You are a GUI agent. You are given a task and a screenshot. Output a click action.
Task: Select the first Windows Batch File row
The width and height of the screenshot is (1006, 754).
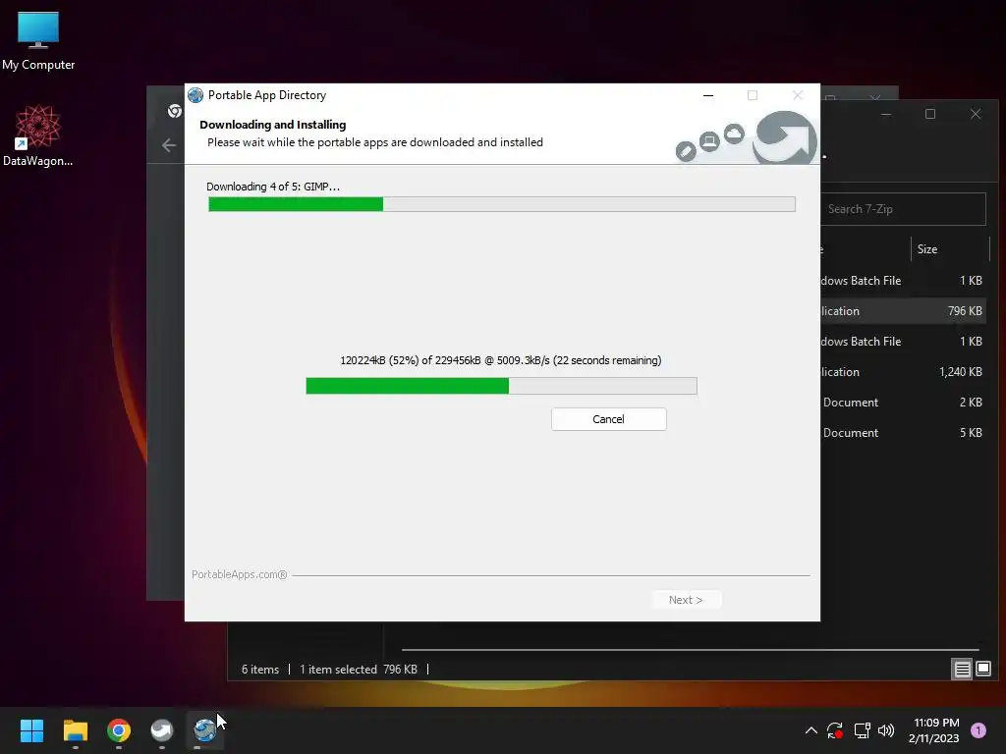point(904,280)
